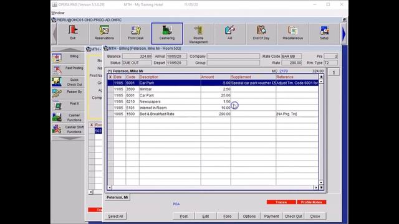
Task: Open Cashier Shift Functions from sidebar
Action: (68, 129)
